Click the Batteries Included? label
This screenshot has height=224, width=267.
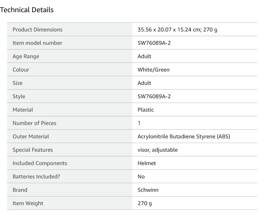tap(36, 176)
